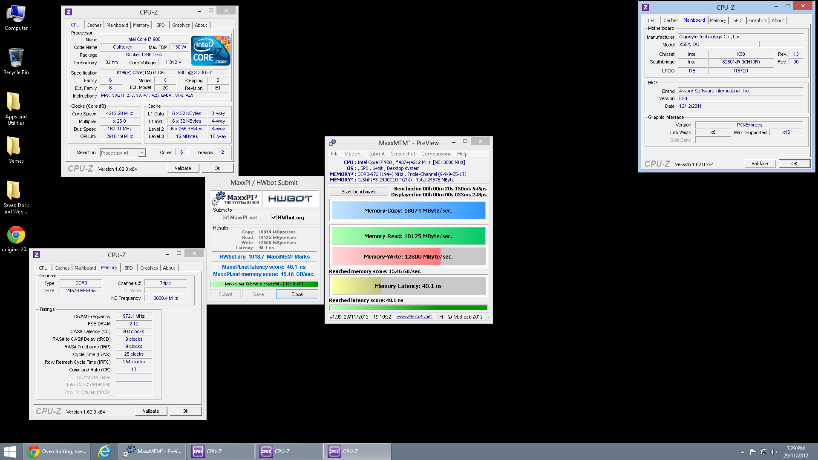This screenshot has width=818, height=460.
Task: Click the Start benchmark button
Action: pos(359,192)
